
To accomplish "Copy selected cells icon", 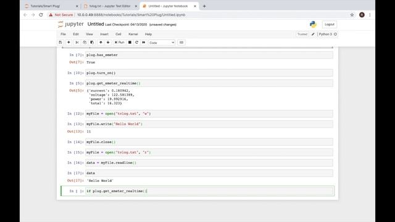I will pyautogui.click(x=85, y=43).
